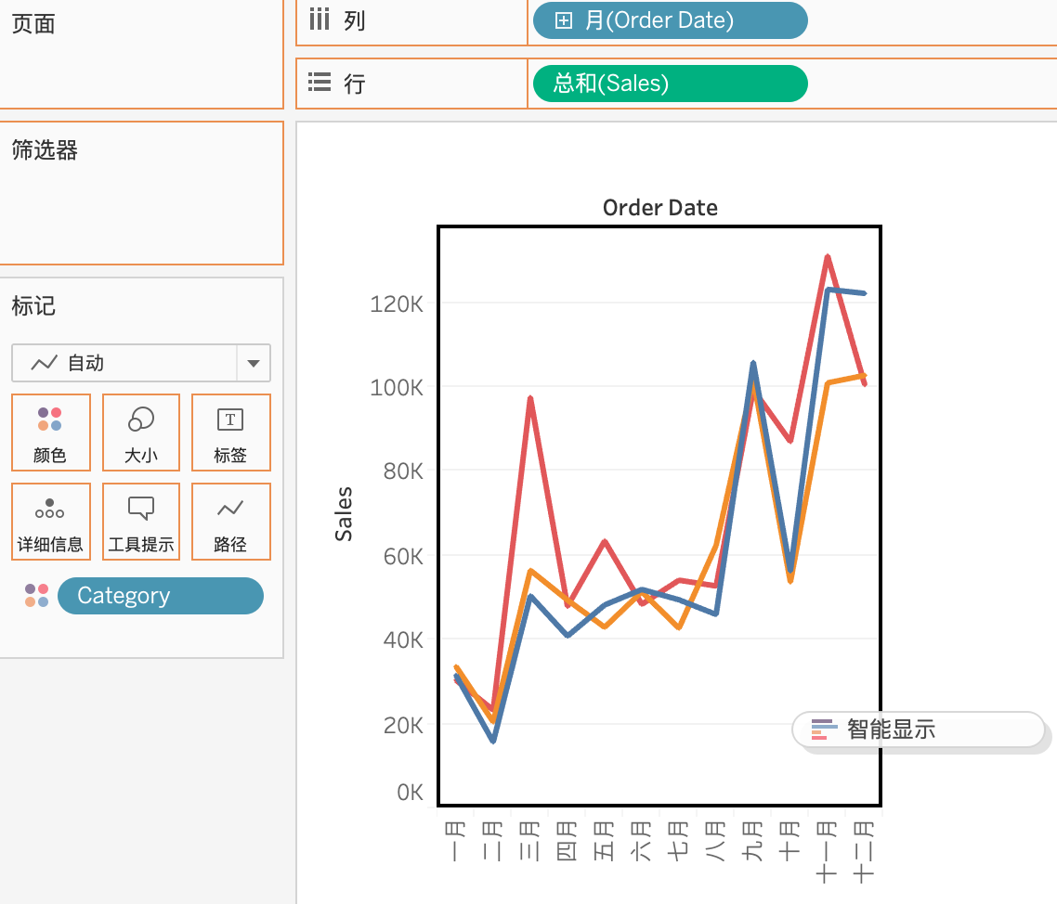The width and height of the screenshot is (1057, 904).
Task: Click the Sales axis title
Action: (344, 514)
